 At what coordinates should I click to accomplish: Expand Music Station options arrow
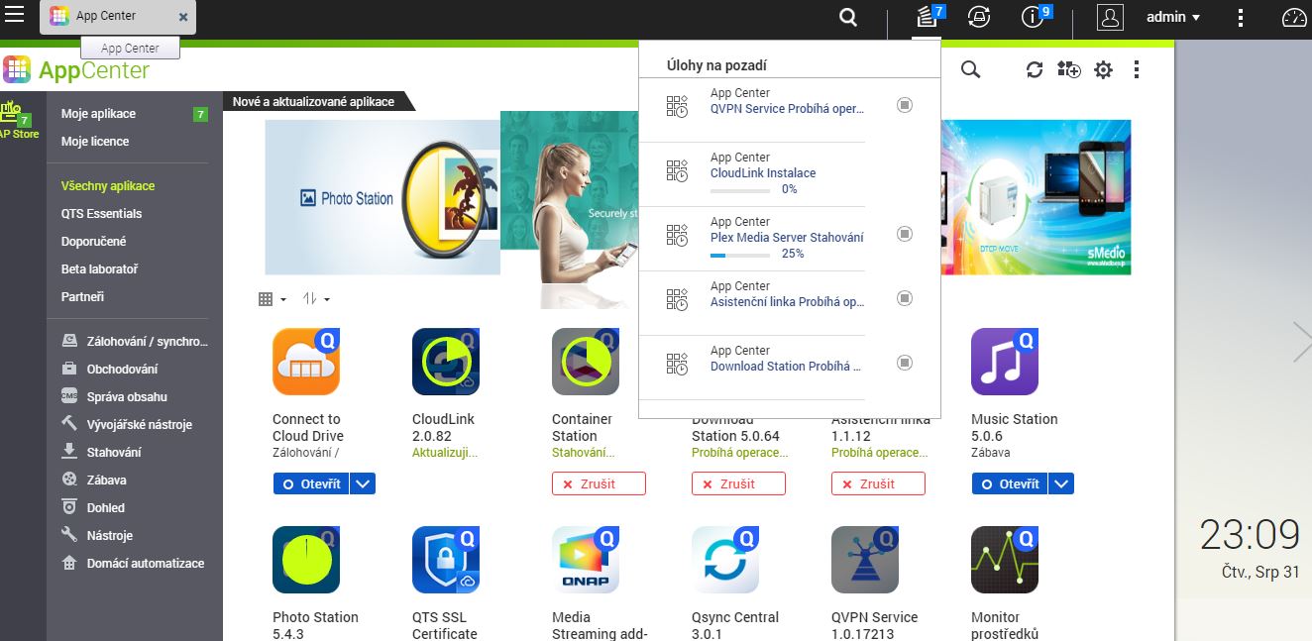(1061, 483)
